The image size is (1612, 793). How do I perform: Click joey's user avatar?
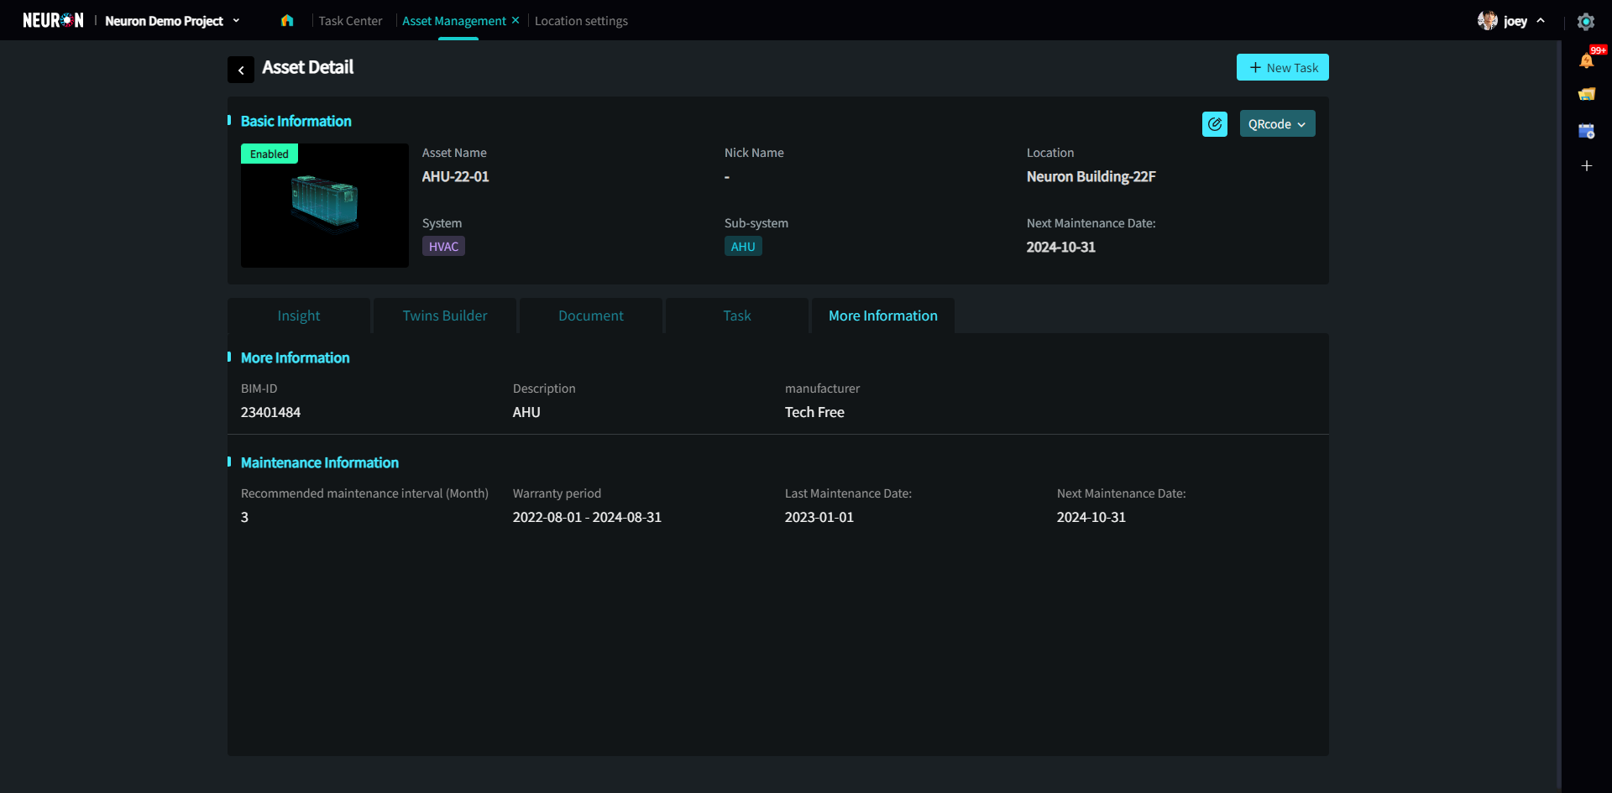point(1488,20)
